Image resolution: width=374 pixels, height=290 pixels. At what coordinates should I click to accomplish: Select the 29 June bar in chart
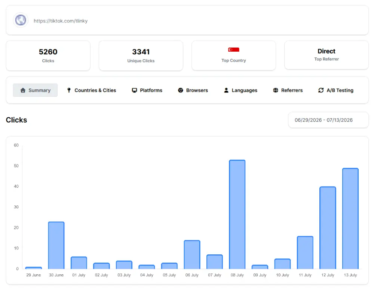(x=34, y=268)
